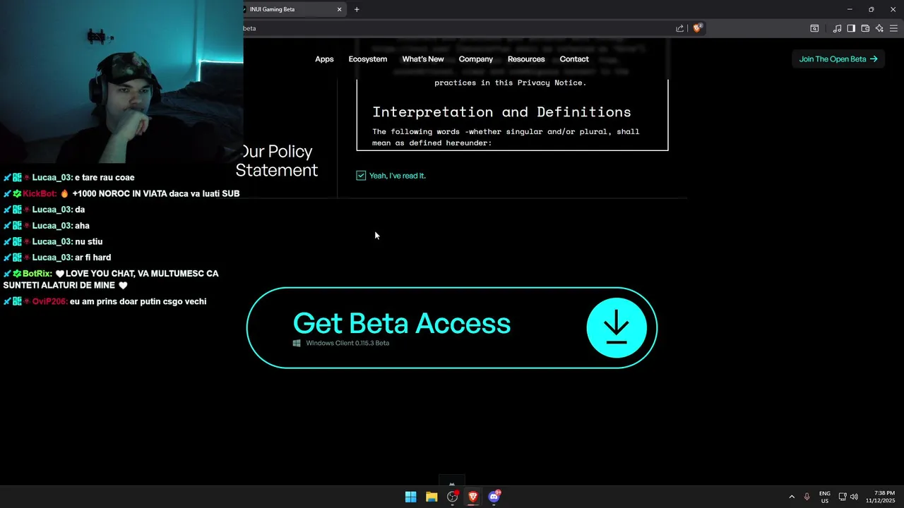Click the Get Beta Access button text
This screenshot has height=508, width=904.
(401, 323)
